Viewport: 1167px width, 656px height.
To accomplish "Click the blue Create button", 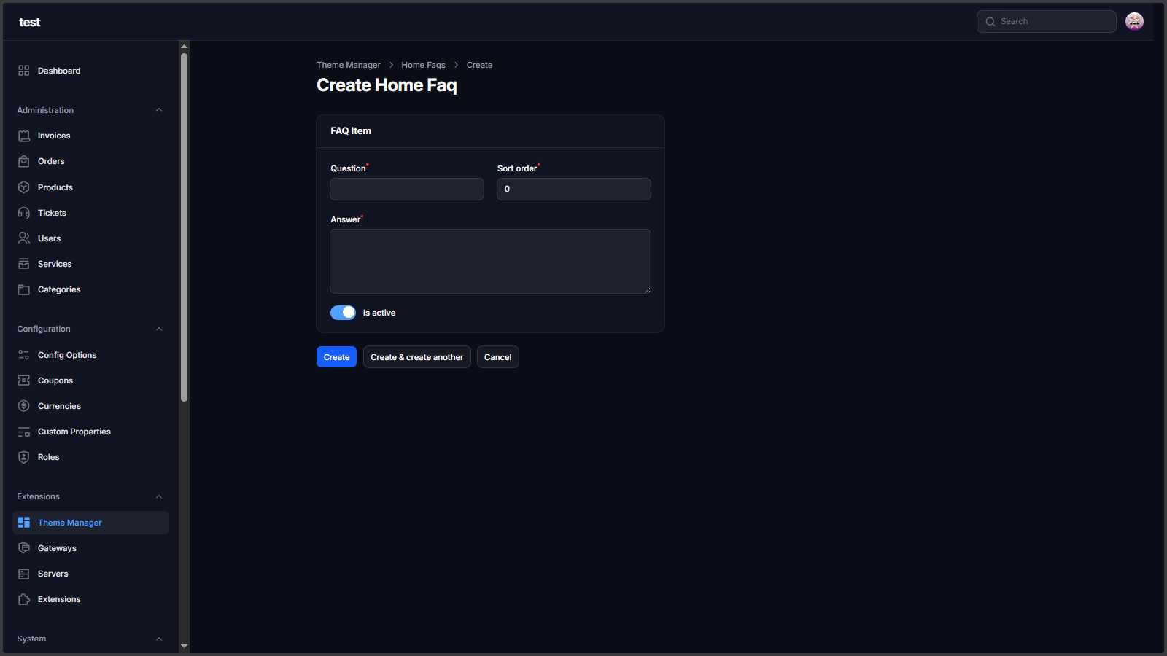I will pos(336,357).
